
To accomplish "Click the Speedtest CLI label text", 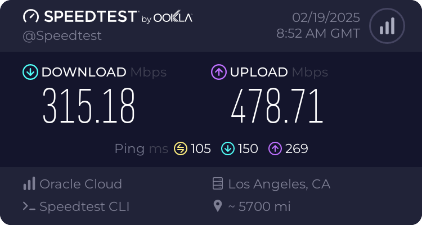I will click(84, 206).
